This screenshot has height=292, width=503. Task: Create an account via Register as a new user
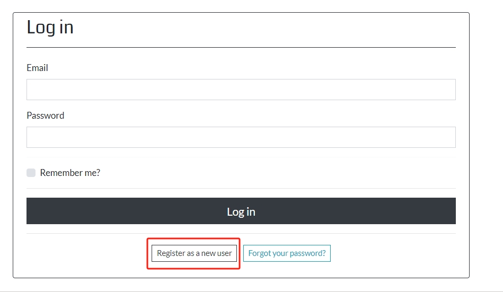[194, 253]
